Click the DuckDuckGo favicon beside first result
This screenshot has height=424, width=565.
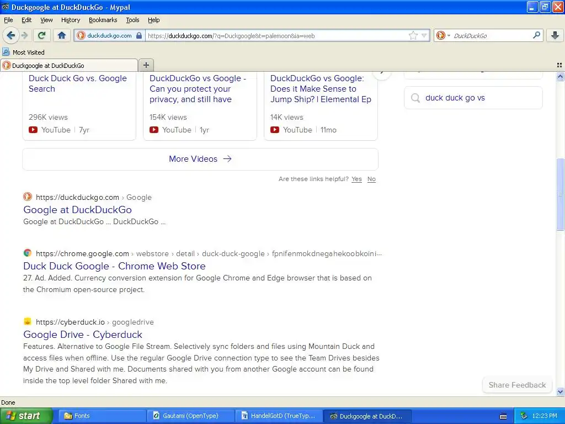(28, 197)
